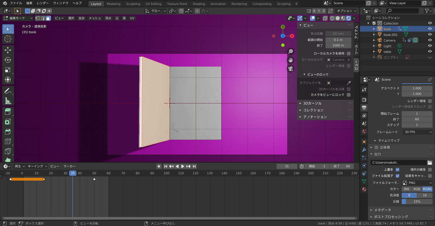435x226 pixels.
Task: Open the フレームレート 30 FPS dropdown
Action: (417, 132)
